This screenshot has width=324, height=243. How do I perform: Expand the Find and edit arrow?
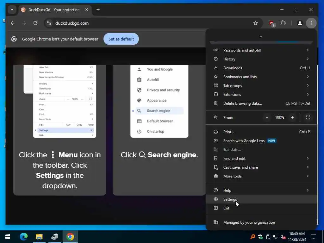(x=308, y=158)
